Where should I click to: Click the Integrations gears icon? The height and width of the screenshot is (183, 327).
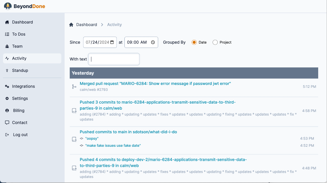click(x=7, y=86)
